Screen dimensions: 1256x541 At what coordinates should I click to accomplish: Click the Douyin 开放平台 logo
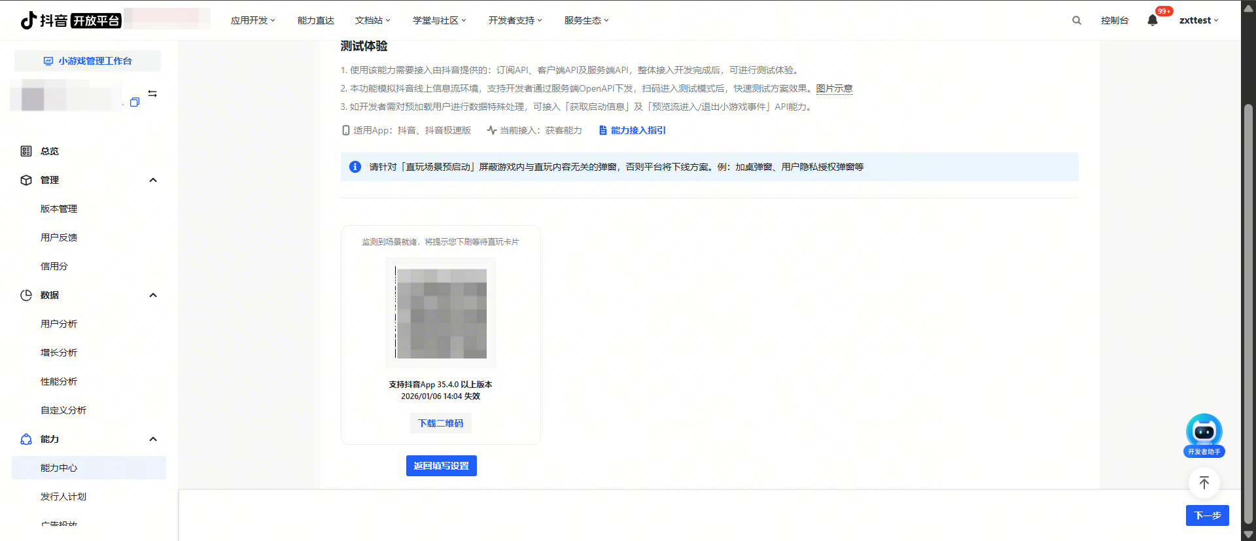click(71, 20)
